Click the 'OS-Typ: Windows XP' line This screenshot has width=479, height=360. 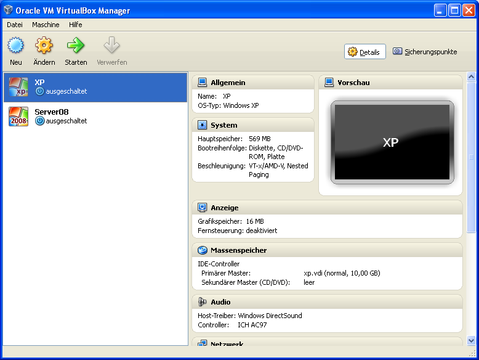(x=228, y=105)
